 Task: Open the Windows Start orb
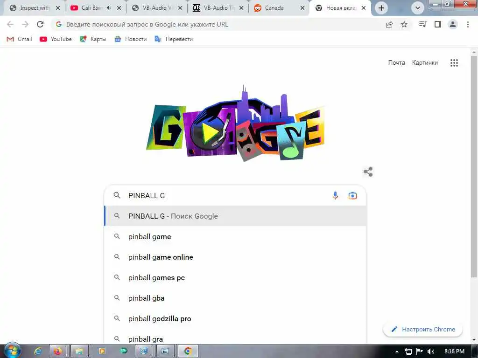coord(12,351)
